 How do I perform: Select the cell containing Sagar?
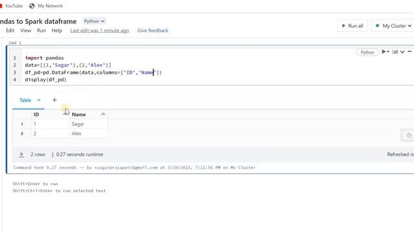click(x=89, y=124)
